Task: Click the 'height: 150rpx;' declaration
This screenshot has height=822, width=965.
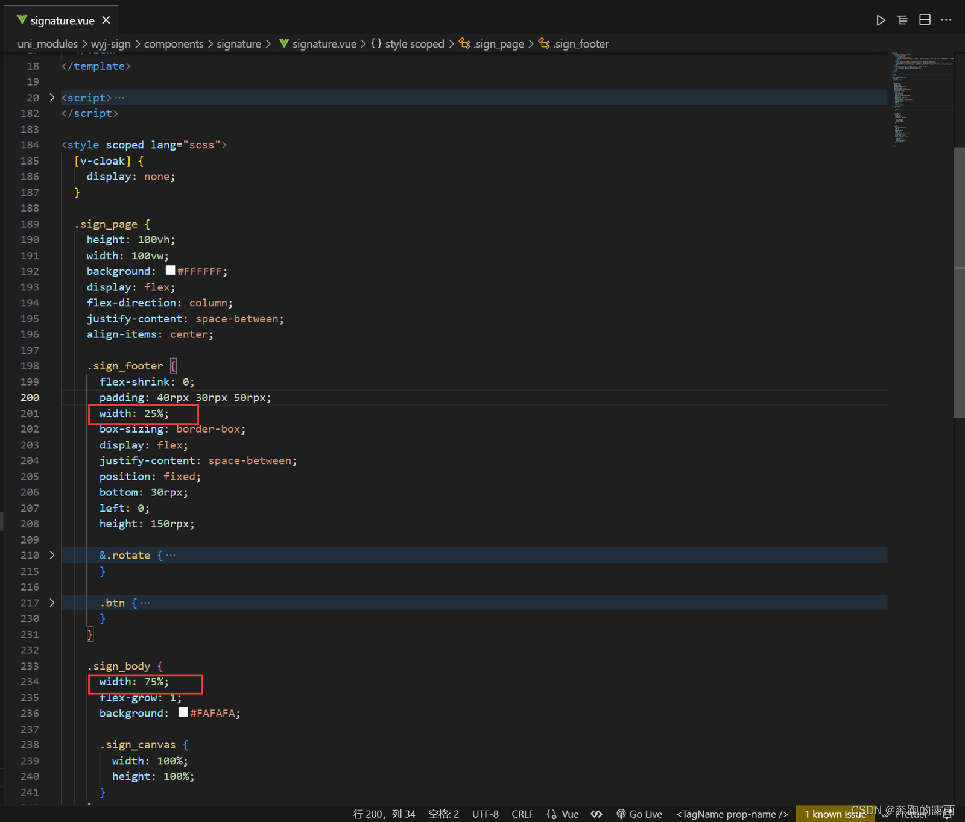Action: [x=147, y=524]
